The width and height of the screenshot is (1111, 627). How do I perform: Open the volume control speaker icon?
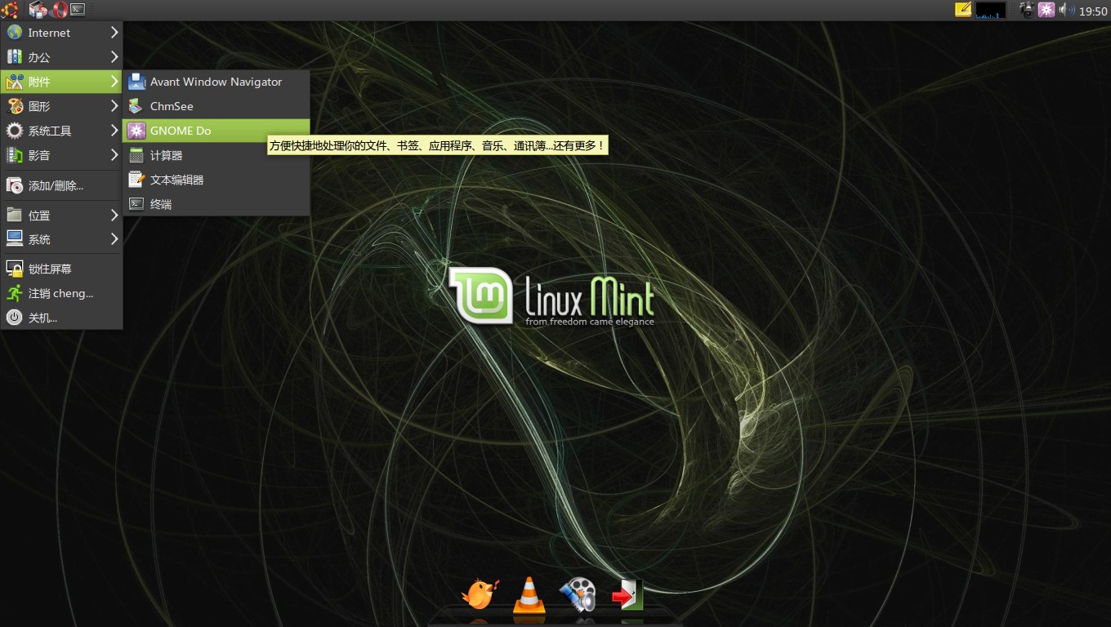click(x=1067, y=10)
